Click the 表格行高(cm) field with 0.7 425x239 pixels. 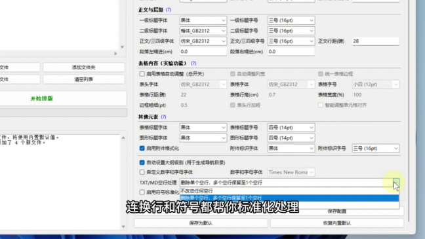[x=291, y=95]
